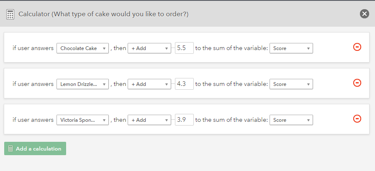Close the Calculator dialog
Image resolution: width=375 pixels, height=171 pixels.
(x=364, y=14)
